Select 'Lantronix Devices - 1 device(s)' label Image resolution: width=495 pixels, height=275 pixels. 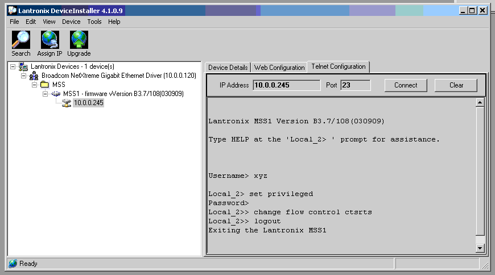72,66
